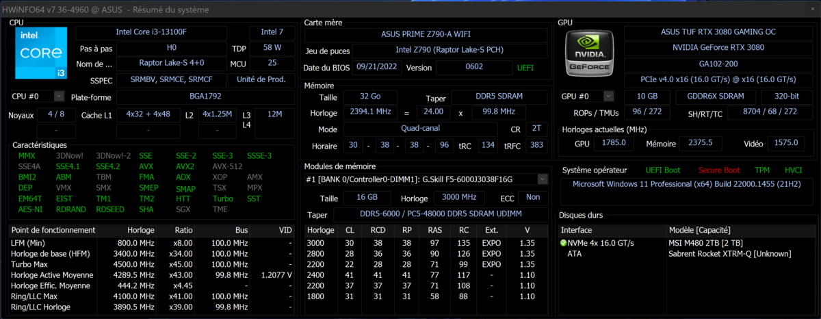Screen dimensions: 821x319
Task: Select the Microsoft Windows 11 Professional field
Action: (x=686, y=190)
